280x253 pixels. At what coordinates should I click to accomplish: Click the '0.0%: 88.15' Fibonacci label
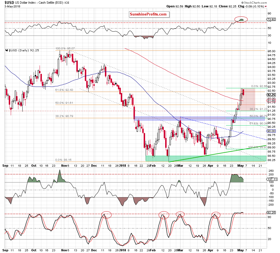click(x=63, y=160)
